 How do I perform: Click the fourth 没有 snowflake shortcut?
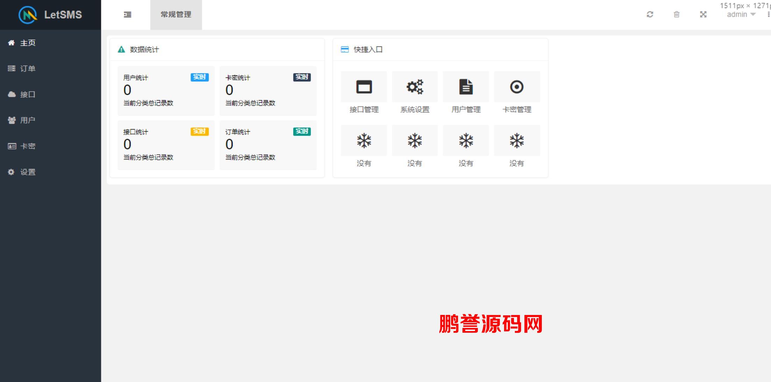(517, 141)
